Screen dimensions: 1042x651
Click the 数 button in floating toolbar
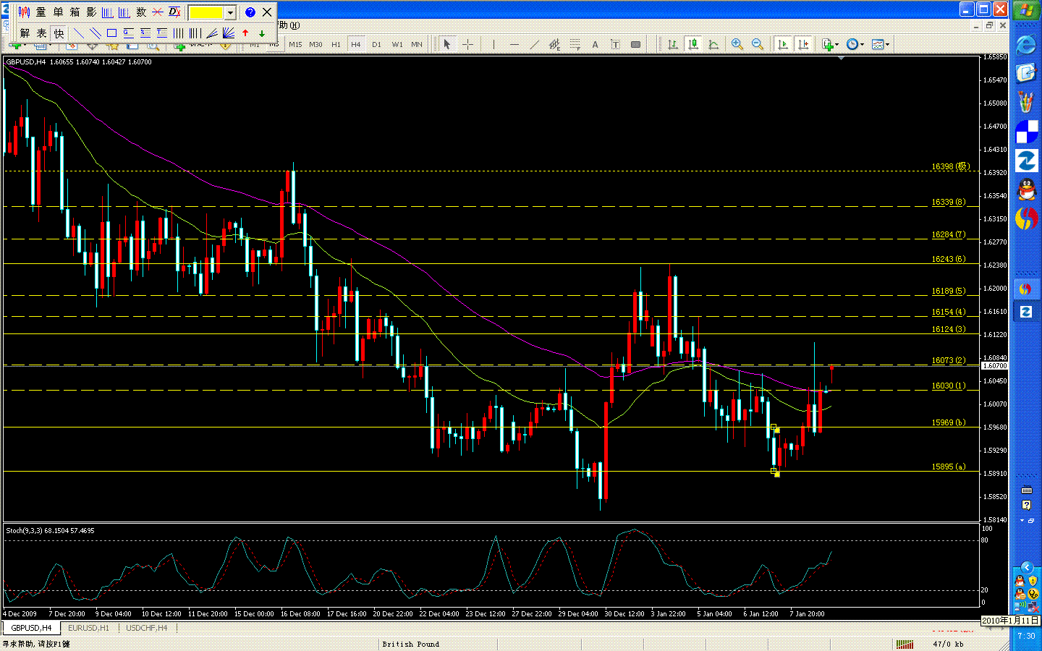pos(141,12)
